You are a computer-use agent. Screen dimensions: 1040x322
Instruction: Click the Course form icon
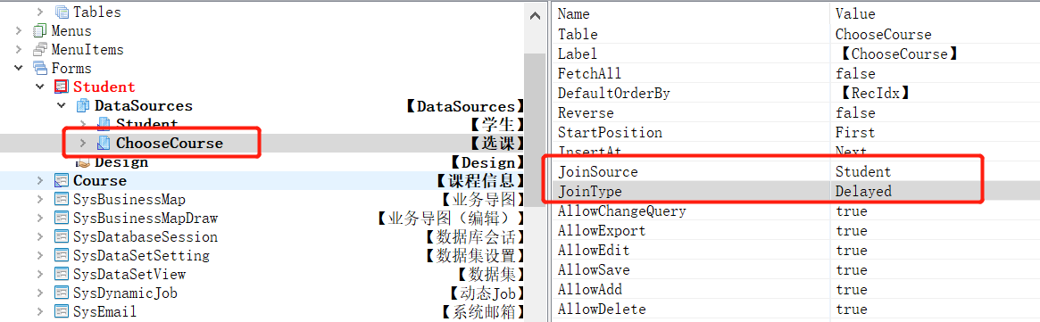tap(61, 181)
